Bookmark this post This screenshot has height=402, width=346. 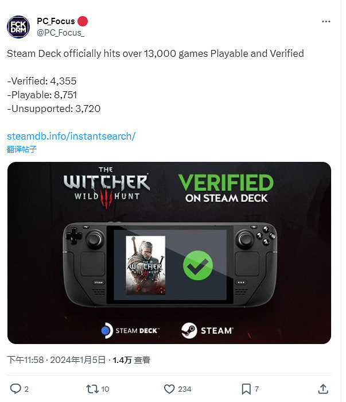coord(246,389)
